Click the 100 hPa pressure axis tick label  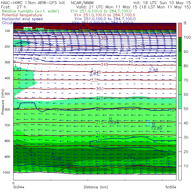[x=7, y=31]
